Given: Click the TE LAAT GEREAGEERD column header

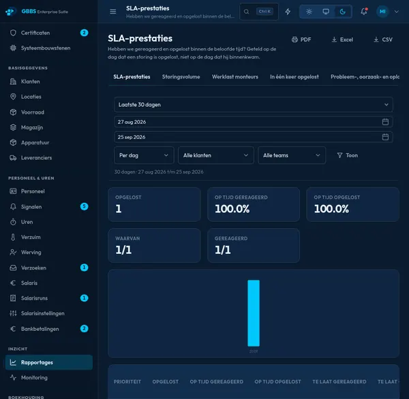Looking at the screenshot, I should pyautogui.click(x=339, y=381).
